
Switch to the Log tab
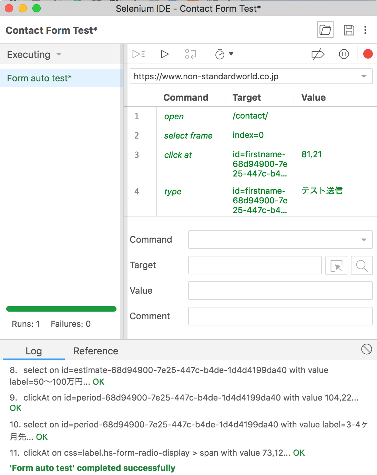[34, 351]
